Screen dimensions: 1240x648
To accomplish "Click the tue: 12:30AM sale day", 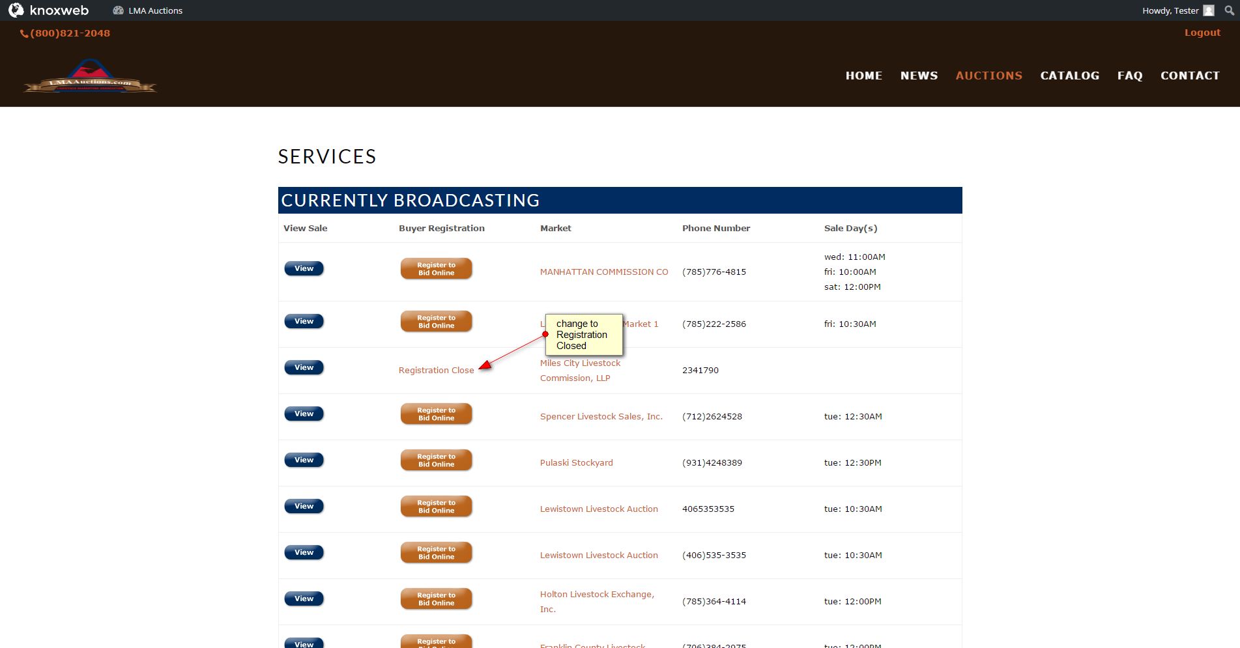I will click(x=853, y=417).
